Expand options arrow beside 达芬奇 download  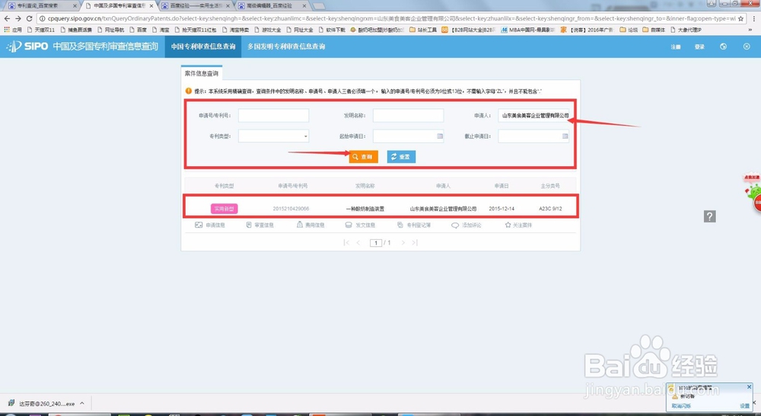(82, 403)
